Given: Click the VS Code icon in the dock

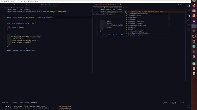Looking at the screenshot, I should (194, 26).
